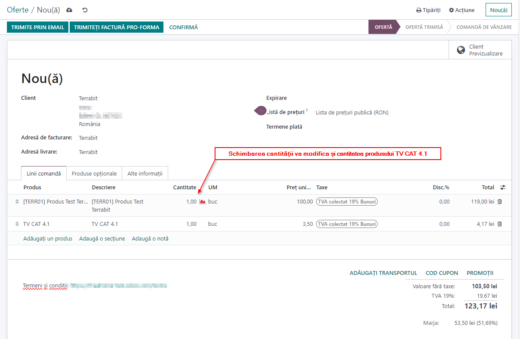Screen dimensions: 520x339
Task: Switch to the Produse opționale tab
Action: pyautogui.click(x=94, y=174)
